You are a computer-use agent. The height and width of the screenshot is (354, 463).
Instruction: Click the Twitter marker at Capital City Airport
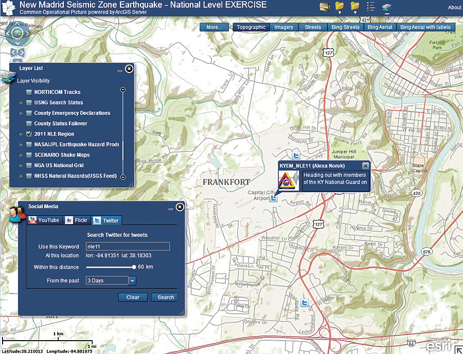pyautogui.click(x=274, y=198)
